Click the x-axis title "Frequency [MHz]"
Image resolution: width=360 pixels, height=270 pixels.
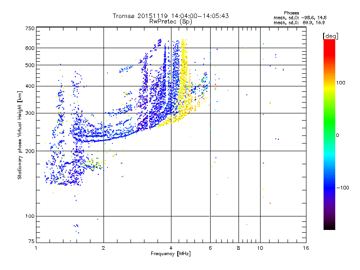click(x=171, y=254)
